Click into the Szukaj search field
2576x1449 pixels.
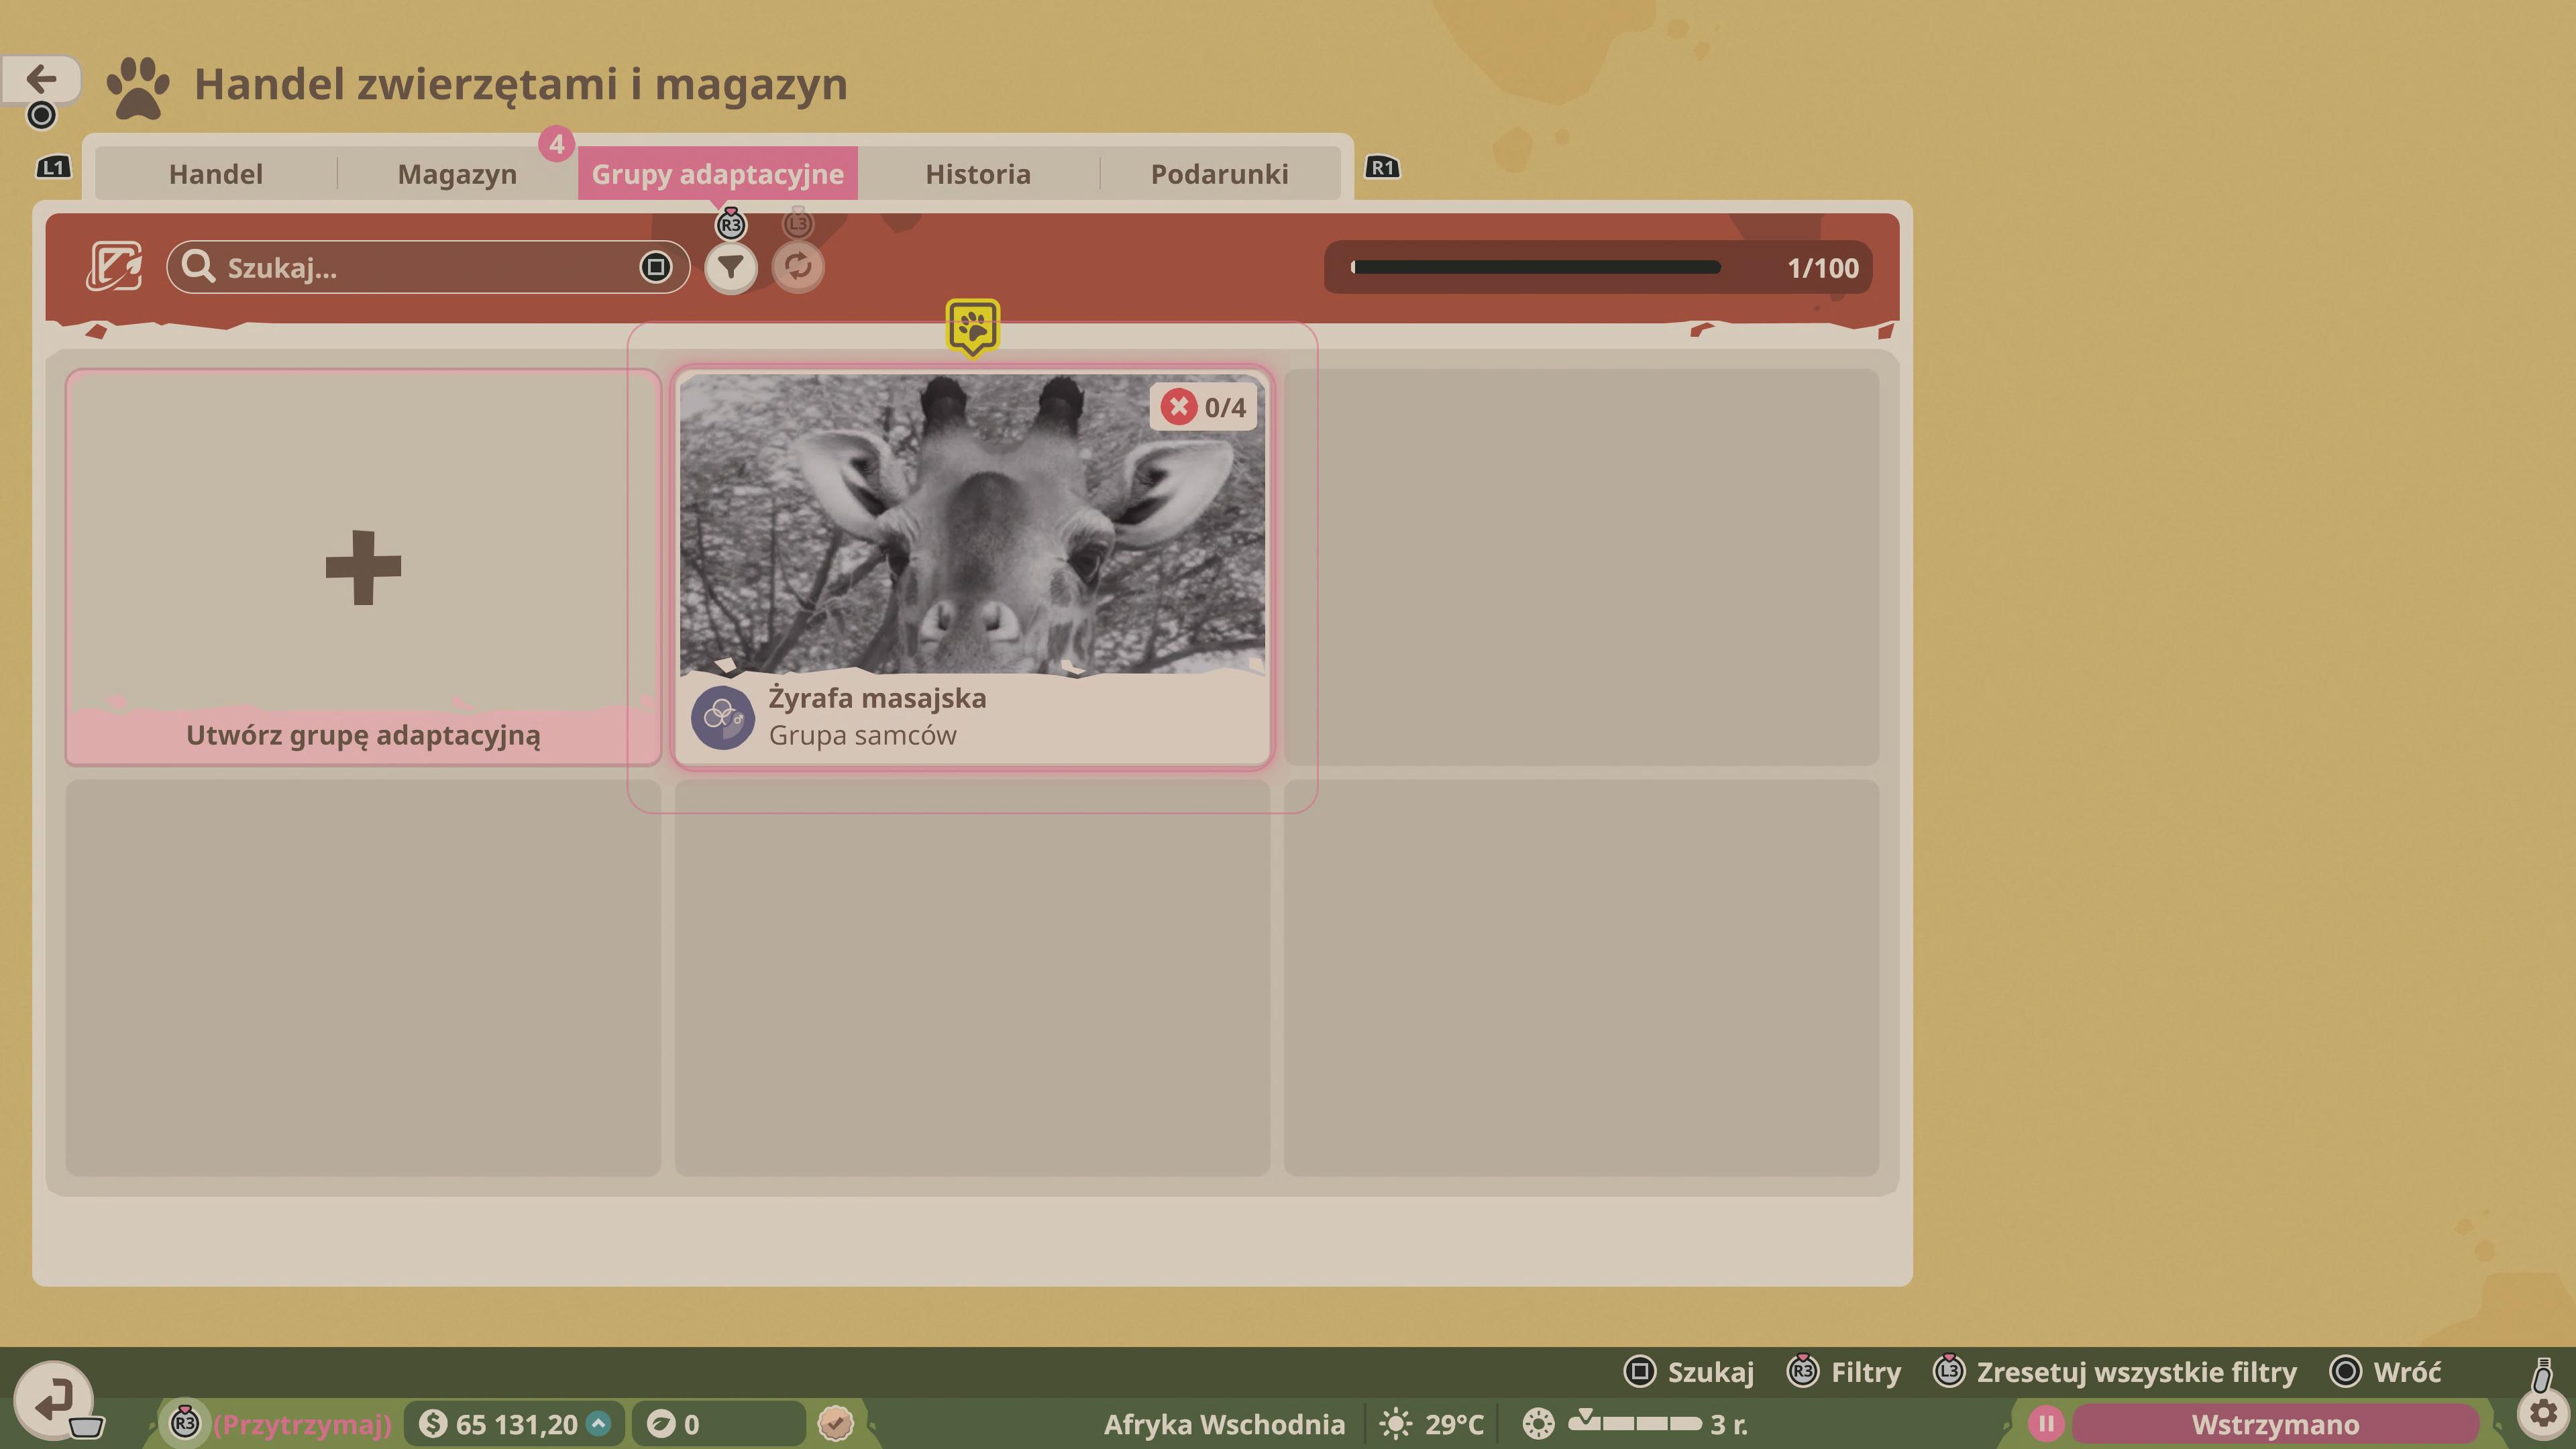click(x=428, y=267)
